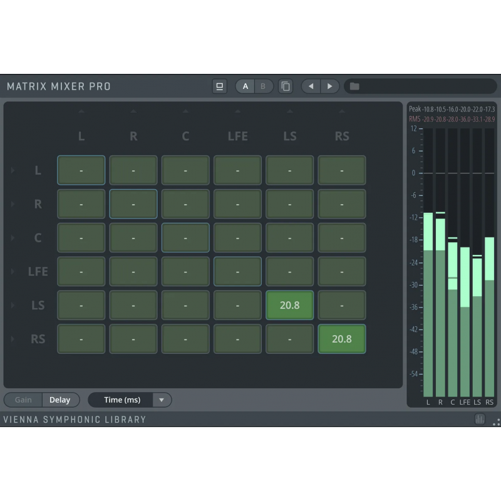Switch to preset state A
Screen dimensions: 501x501
point(245,86)
